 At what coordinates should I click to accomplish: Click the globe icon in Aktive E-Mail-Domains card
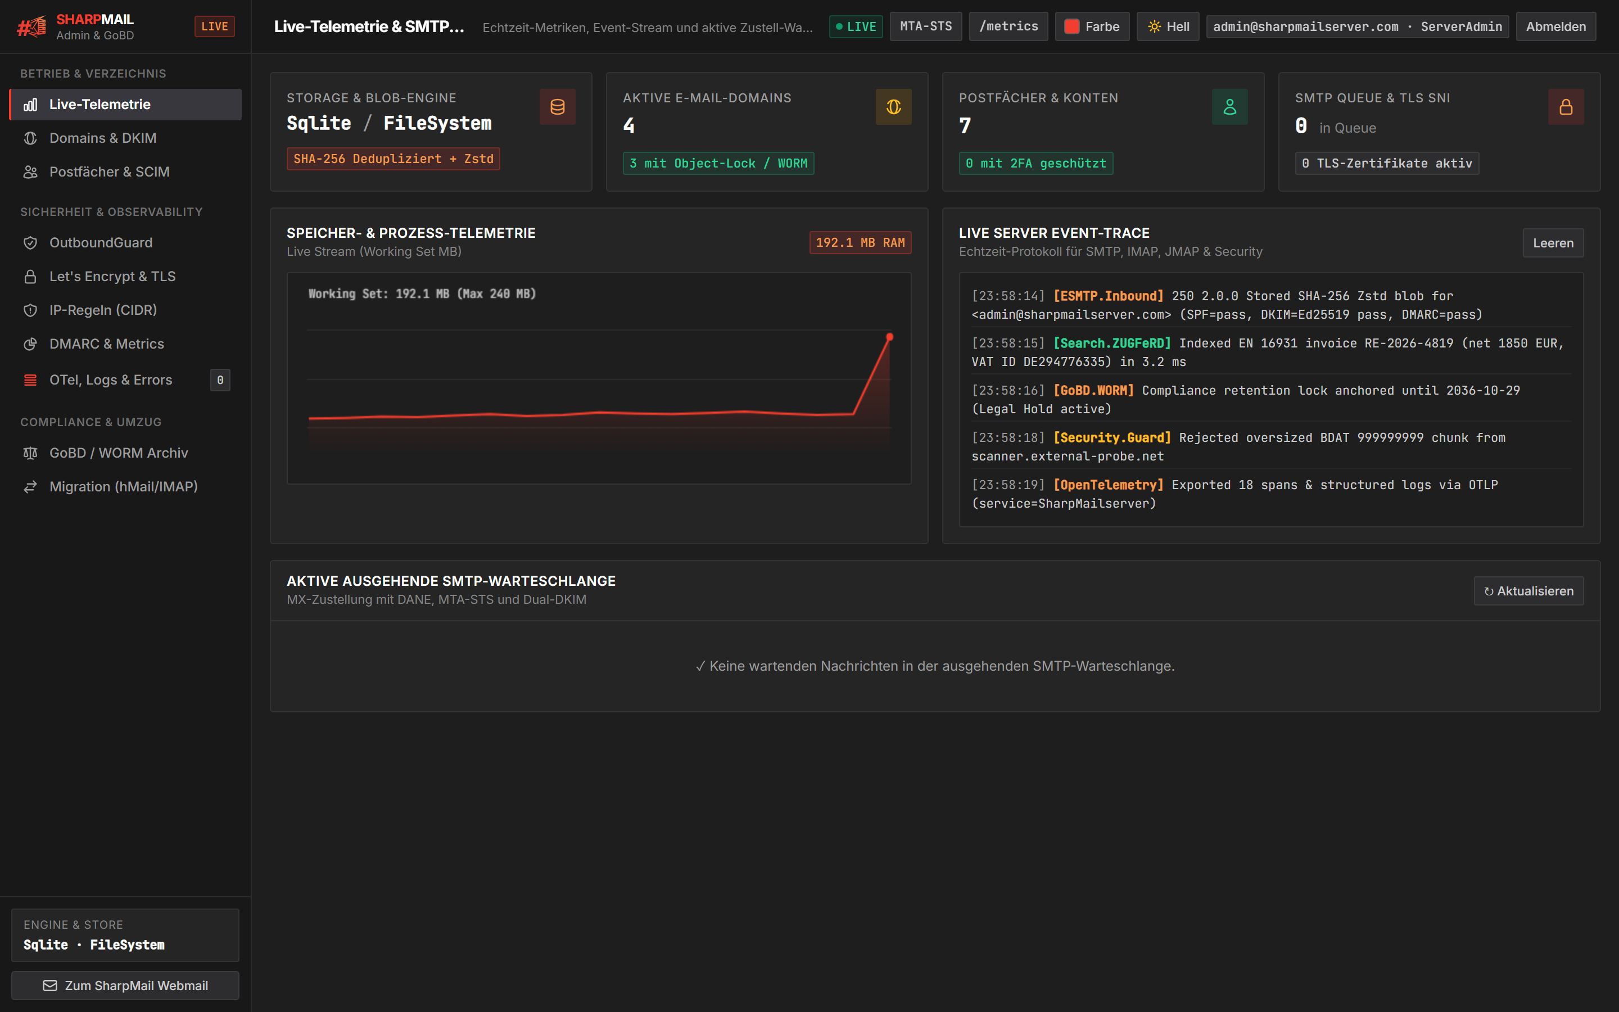pyautogui.click(x=894, y=107)
